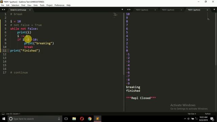The image size is (217, 122).
Task: Close the break & continue.py tab
Action: tap(30, 10)
